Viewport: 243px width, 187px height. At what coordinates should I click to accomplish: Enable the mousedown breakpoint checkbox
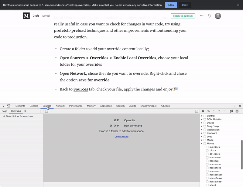pyautogui.click(x=207, y=157)
